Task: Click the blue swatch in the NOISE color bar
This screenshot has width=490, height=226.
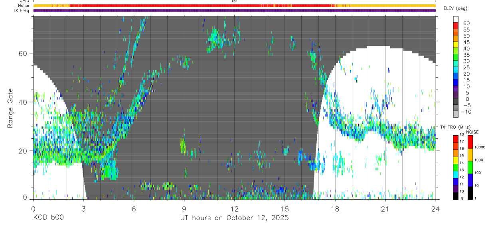Action: (470, 180)
